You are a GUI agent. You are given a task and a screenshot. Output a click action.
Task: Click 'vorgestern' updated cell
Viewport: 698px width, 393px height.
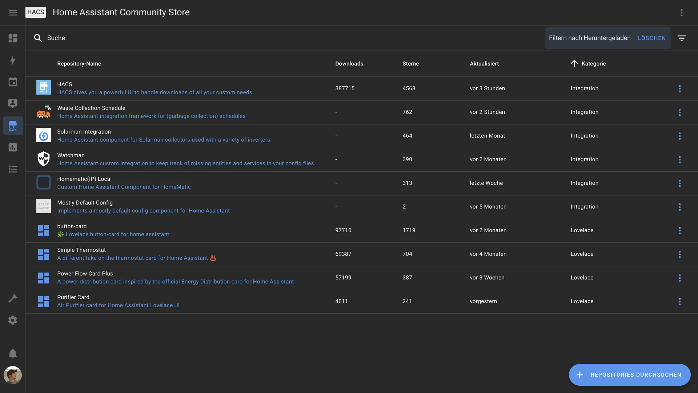(x=483, y=301)
